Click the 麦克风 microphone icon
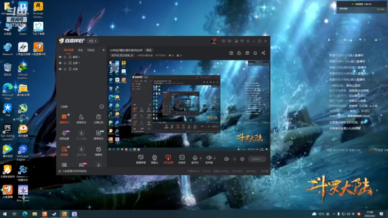The height and width of the screenshot is (218, 388). pyautogui.click(x=195, y=158)
